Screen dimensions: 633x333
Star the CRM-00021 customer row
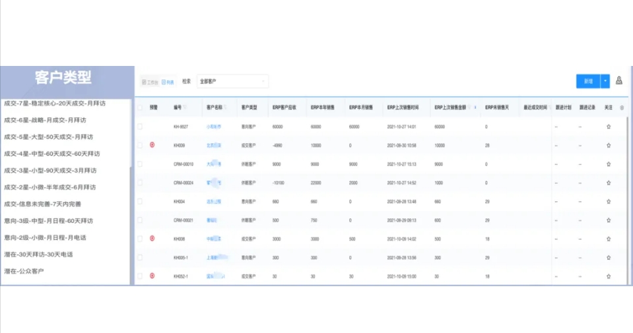[x=609, y=220]
